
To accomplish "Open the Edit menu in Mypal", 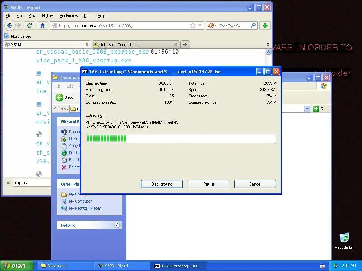I will [20, 16].
